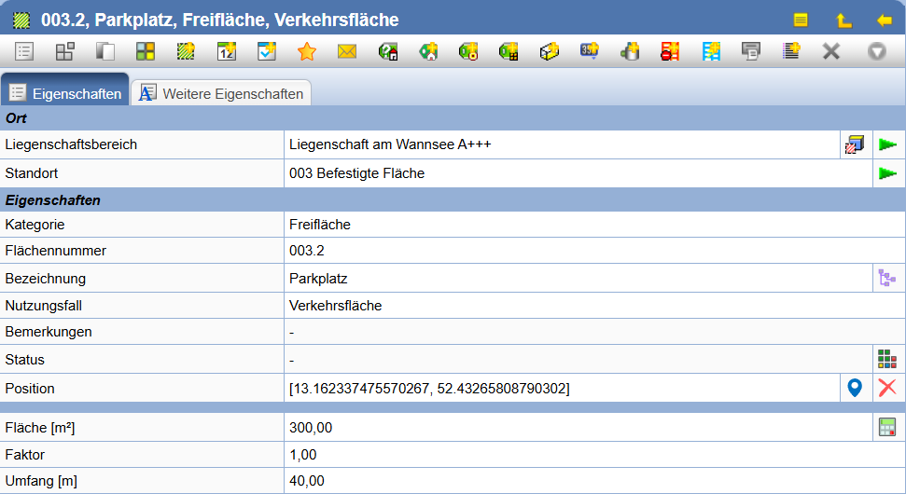Go to Liegenschaftsbereich via green arrow
The width and height of the screenshot is (906, 494).
coord(887,144)
